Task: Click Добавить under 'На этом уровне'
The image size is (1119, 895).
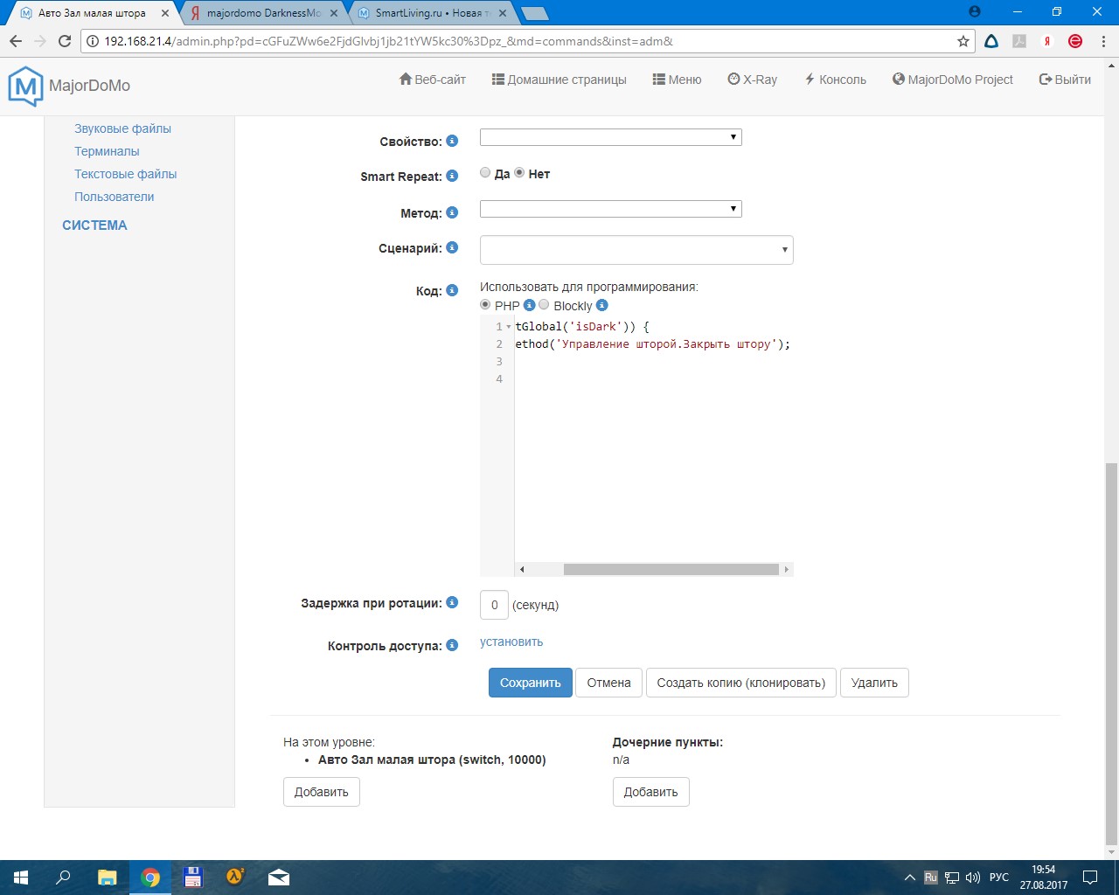Action: click(322, 792)
